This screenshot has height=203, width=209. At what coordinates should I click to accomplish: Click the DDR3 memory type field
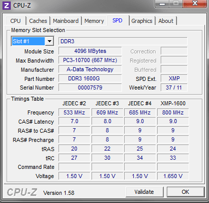pyautogui.click(x=123, y=41)
